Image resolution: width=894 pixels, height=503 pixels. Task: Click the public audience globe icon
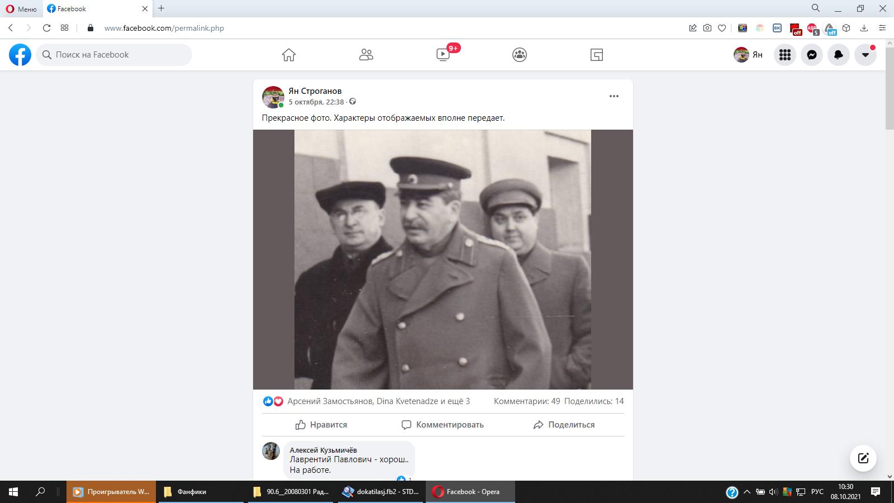[353, 102]
